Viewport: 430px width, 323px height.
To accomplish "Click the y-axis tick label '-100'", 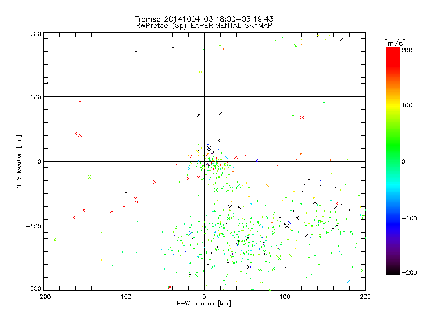I will coord(33,226).
